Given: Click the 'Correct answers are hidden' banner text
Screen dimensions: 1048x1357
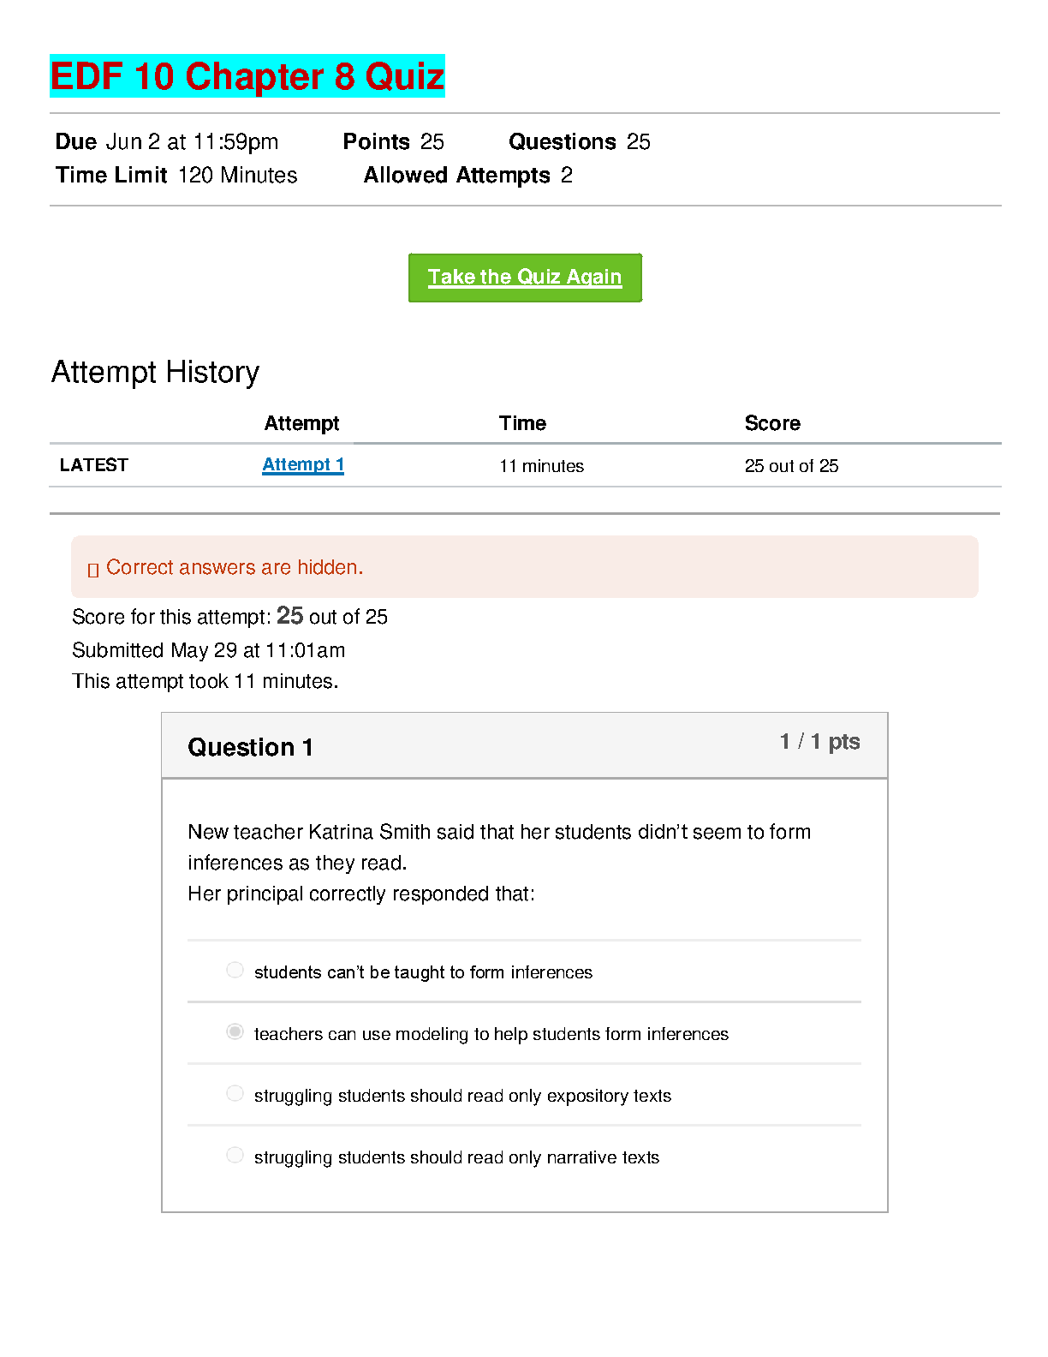Looking at the screenshot, I should point(235,567).
